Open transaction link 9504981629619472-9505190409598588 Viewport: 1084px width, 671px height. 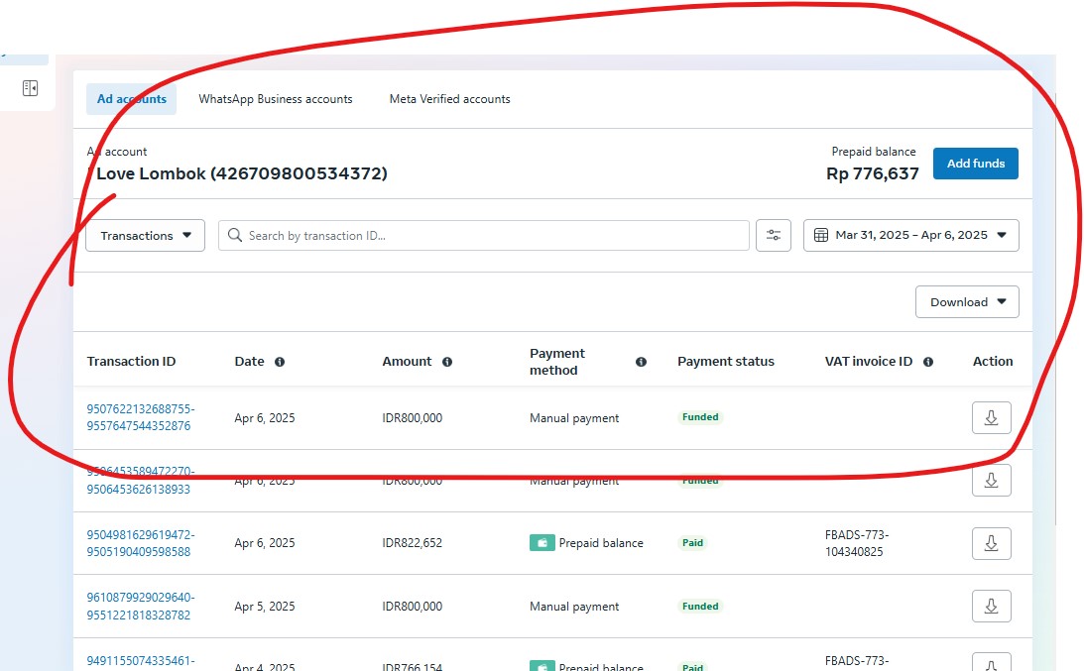pos(140,543)
